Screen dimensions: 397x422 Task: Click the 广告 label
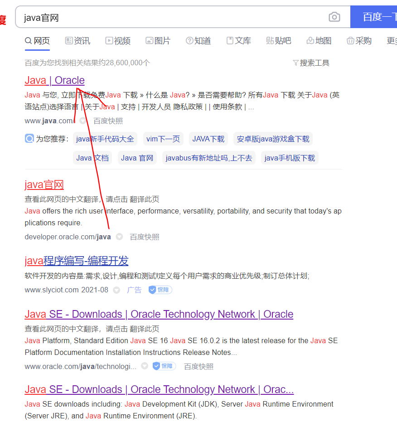[x=134, y=290]
